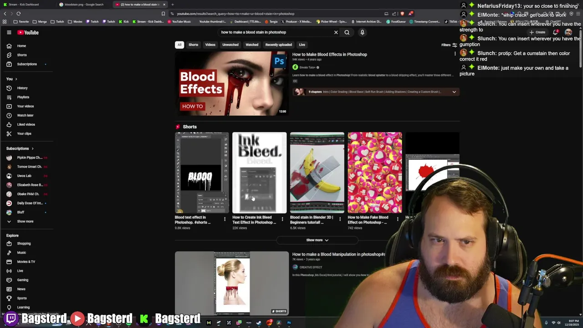Open options for Fake Blood Effect short
Image resolution: width=583 pixels, height=328 pixels.
pyautogui.click(x=398, y=219)
